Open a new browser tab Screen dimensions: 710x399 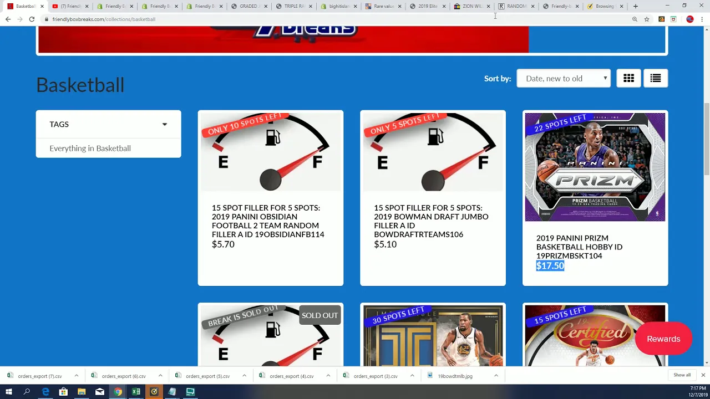point(636,6)
